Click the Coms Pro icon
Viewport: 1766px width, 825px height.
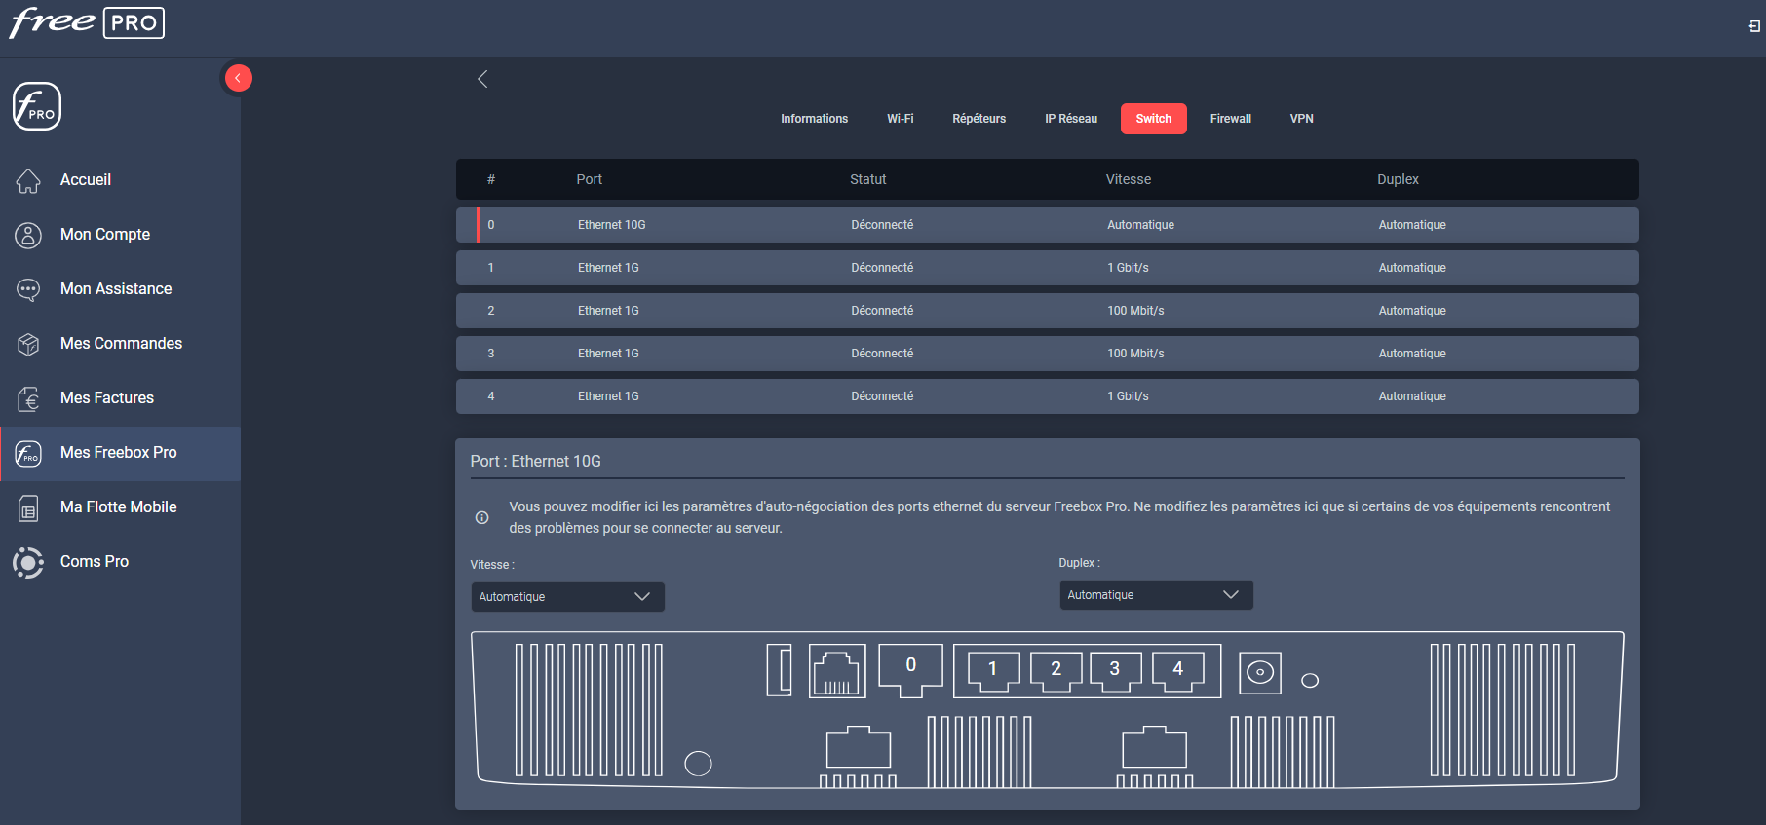click(x=28, y=562)
